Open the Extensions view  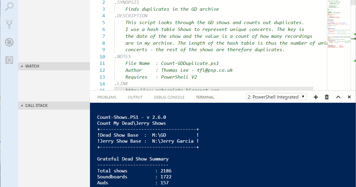(9, 60)
